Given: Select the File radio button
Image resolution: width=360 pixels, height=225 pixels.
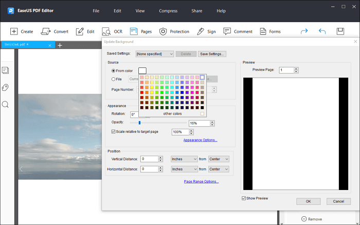Looking at the screenshot, I should tap(113, 79).
